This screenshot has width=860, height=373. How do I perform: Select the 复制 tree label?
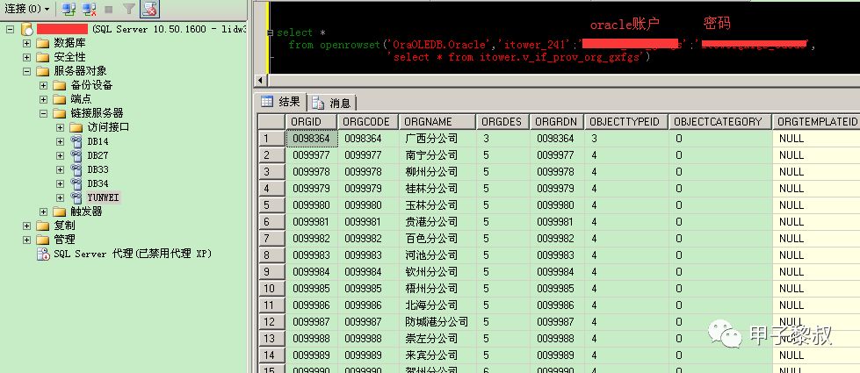64,226
